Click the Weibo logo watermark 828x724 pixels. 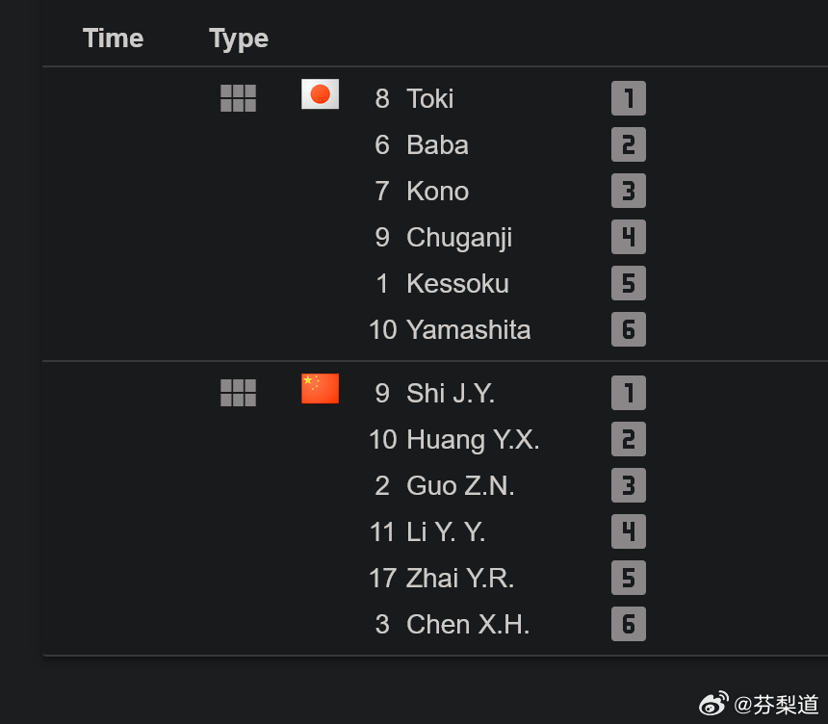[714, 704]
